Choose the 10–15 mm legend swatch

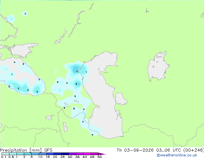42,154
